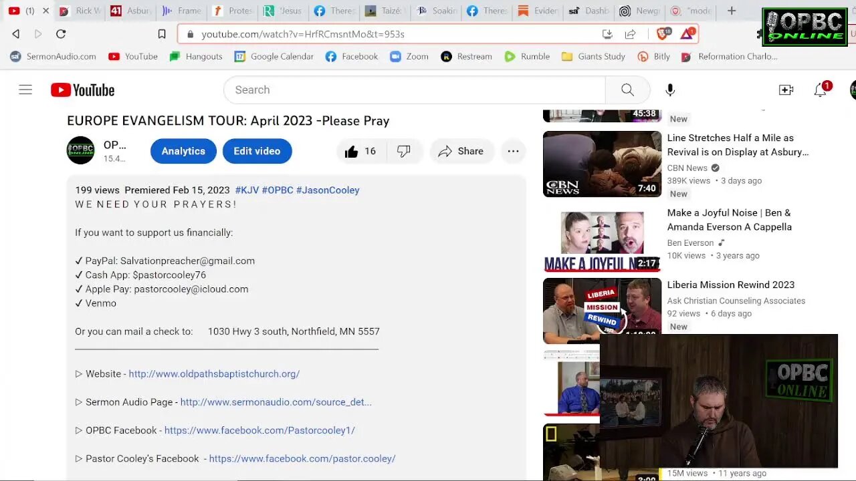Viewport: 856px width, 481px height.
Task: Switch to the Soakin tab
Action: click(x=436, y=11)
